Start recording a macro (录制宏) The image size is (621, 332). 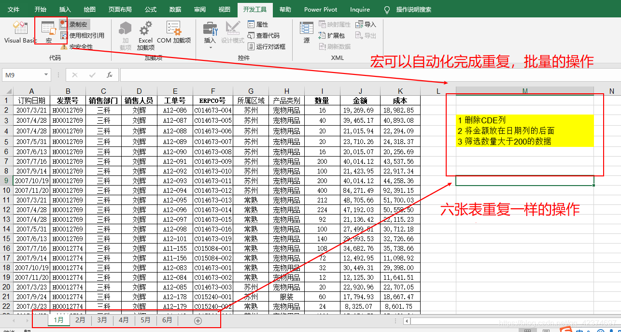(75, 24)
